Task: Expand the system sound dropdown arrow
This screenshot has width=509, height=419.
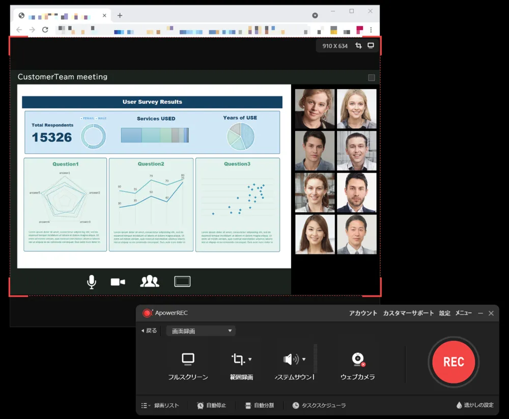Action: tap(304, 359)
